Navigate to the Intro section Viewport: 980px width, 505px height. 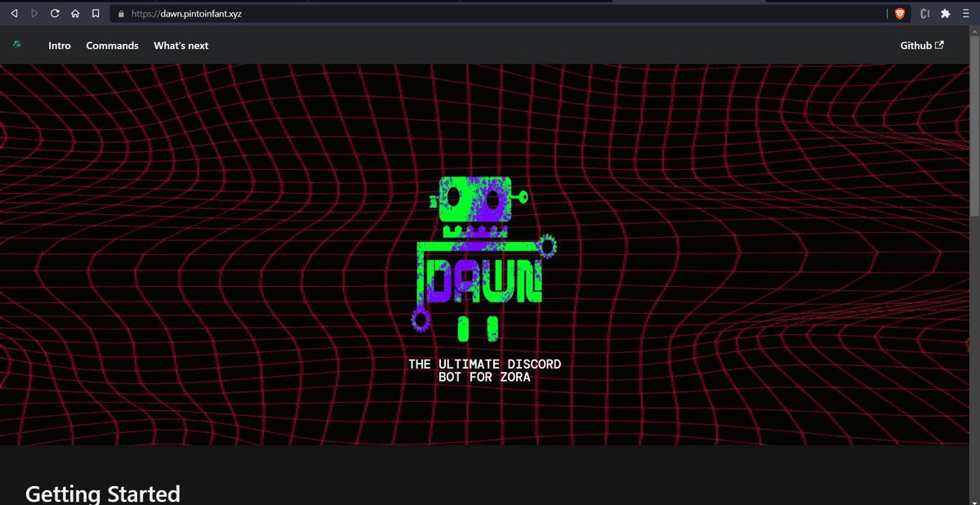(60, 46)
